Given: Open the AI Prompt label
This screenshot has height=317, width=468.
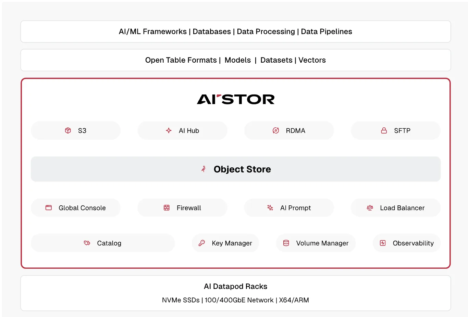Looking at the screenshot, I should coord(296,208).
